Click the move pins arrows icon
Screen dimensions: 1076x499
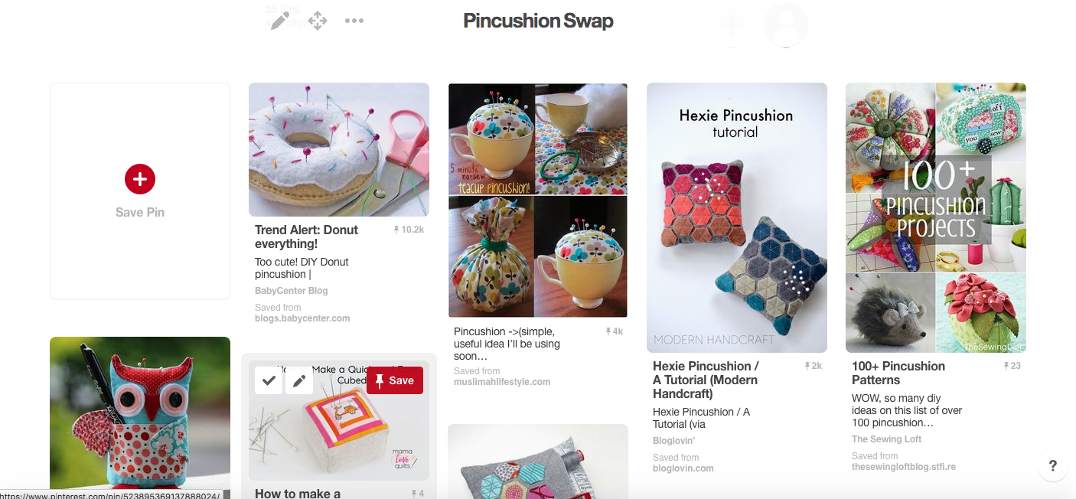point(318,21)
